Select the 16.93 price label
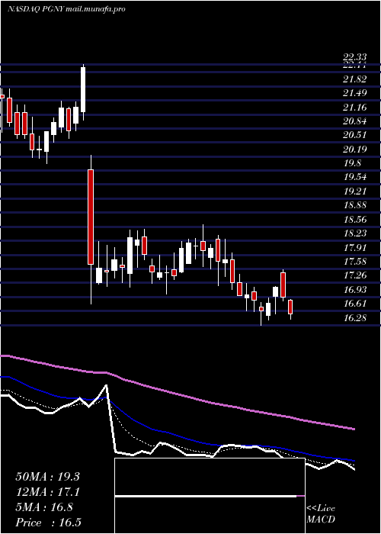381x534 pixels. pos(355,290)
